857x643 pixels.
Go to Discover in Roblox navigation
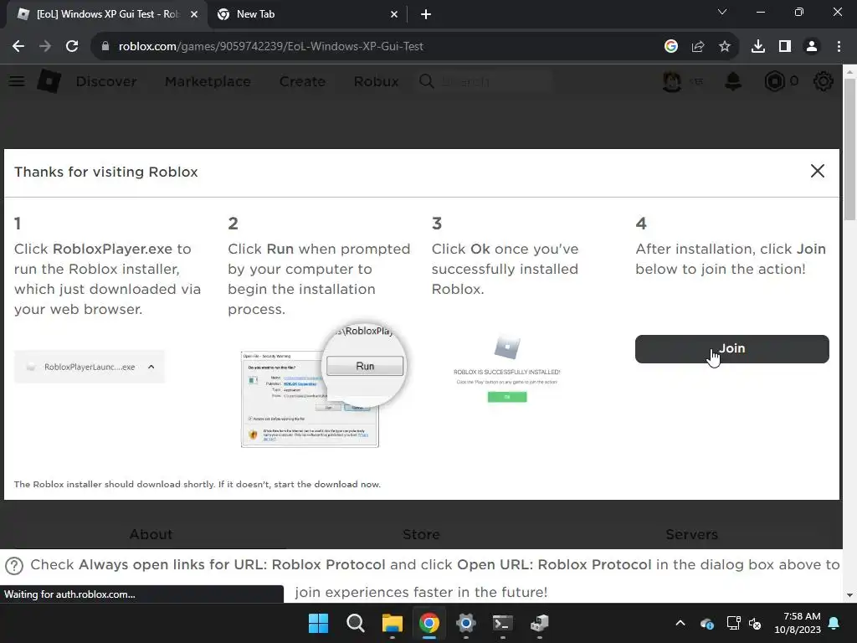click(106, 81)
